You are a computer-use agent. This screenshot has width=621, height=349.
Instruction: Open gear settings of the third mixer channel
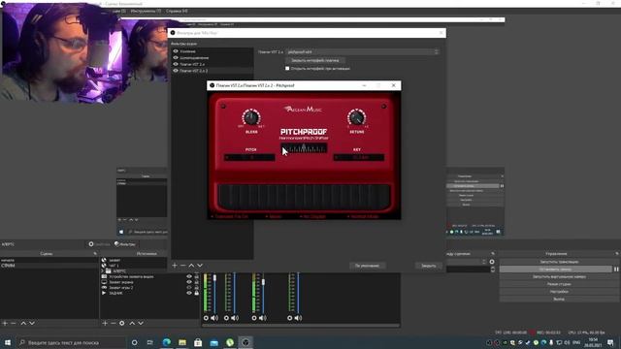pos(254,318)
